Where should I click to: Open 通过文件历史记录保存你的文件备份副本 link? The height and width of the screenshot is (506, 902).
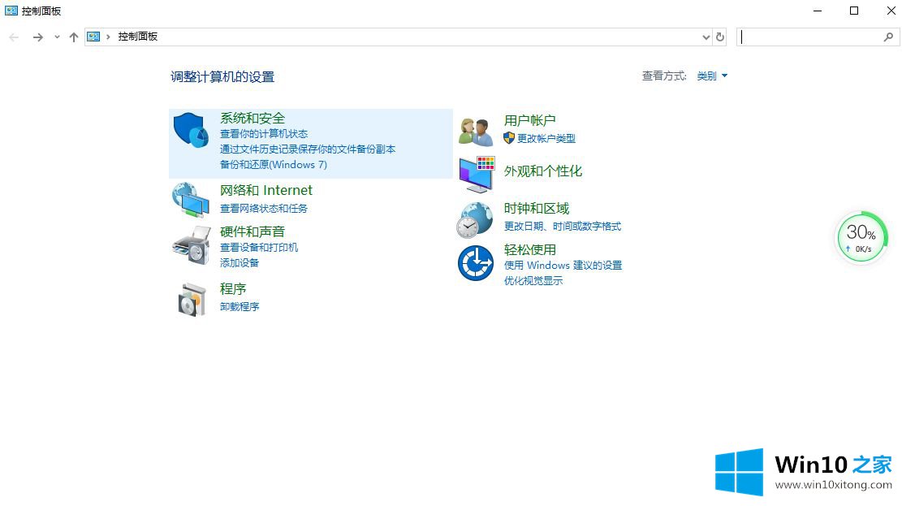[308, 149]
